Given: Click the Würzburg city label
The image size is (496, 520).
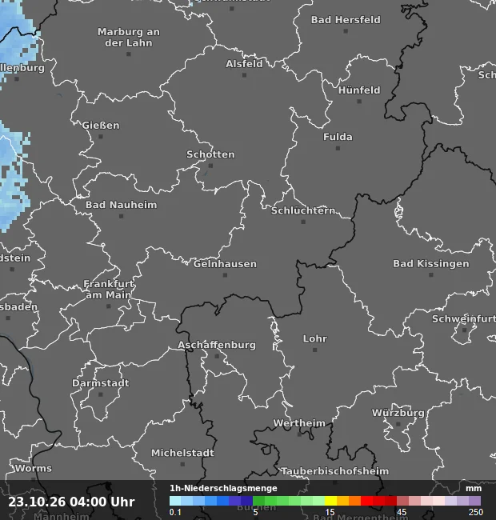Looking at the screenshot, I should (398, 413).
